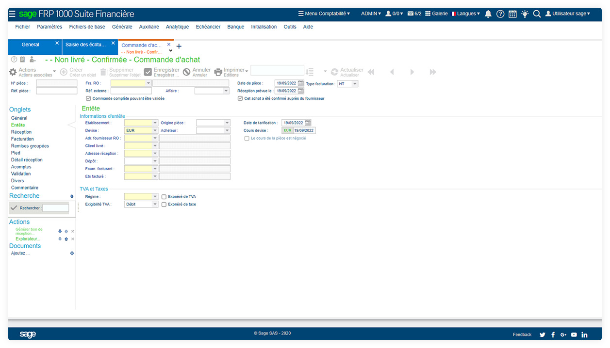Viewport: 610px width, 348px height.
Task: Click the Supprimer trash icon
Action: point(103,72)
